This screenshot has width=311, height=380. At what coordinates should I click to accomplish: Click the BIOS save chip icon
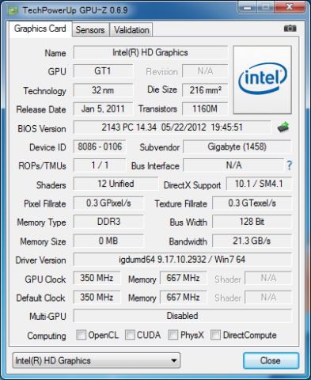(x=283, y=127)
